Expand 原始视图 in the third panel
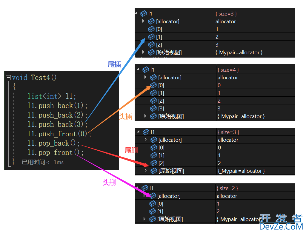306x233 pixels. coord(146,171)
